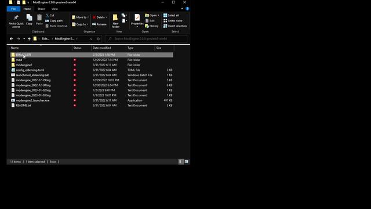Viewport: 371px width, 209px height.
Task: Show file History
Action: tap(152, 26)
